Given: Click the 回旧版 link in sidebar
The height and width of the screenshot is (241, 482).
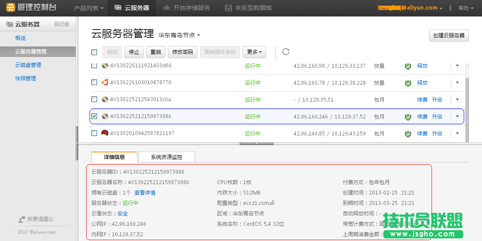Looking at the screenshot, I should [x=62, y=24].
